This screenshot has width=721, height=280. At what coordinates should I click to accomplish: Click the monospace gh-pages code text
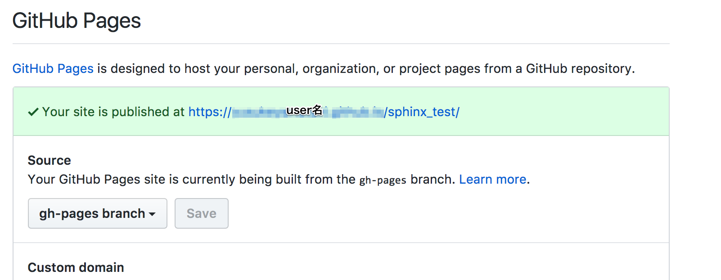pyautogui.click(x=383, y=180)
